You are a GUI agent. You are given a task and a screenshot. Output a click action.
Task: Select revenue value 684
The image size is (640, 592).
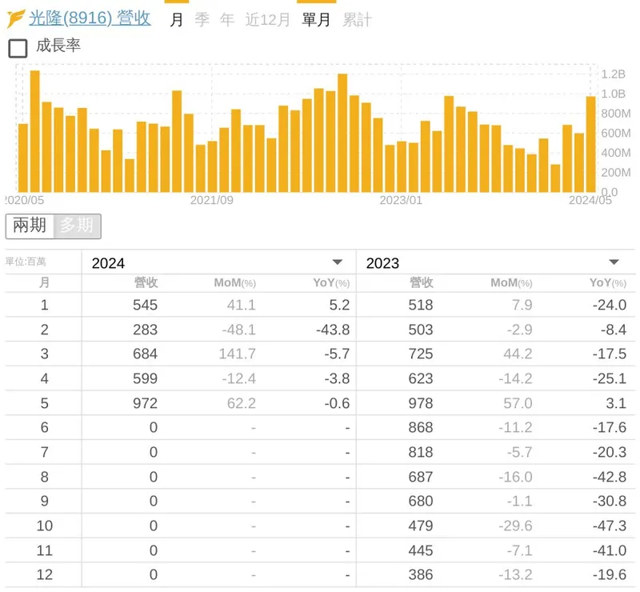[146, 354]
